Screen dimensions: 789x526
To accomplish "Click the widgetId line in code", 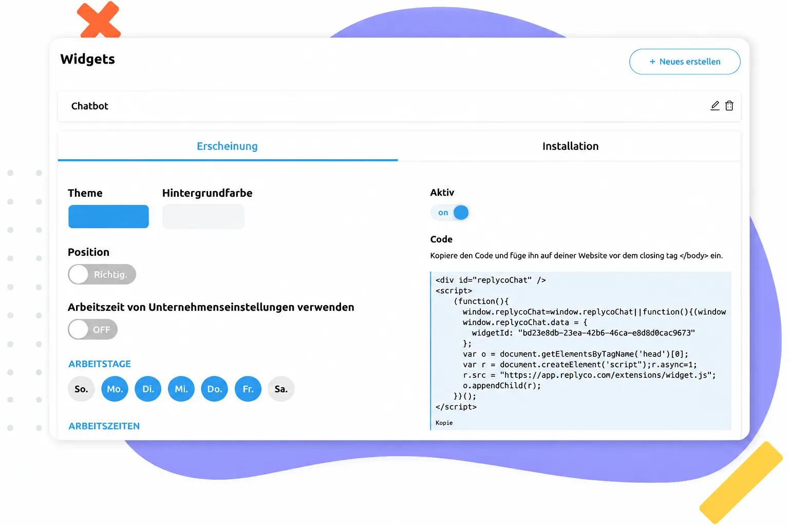I will point(584,333).
